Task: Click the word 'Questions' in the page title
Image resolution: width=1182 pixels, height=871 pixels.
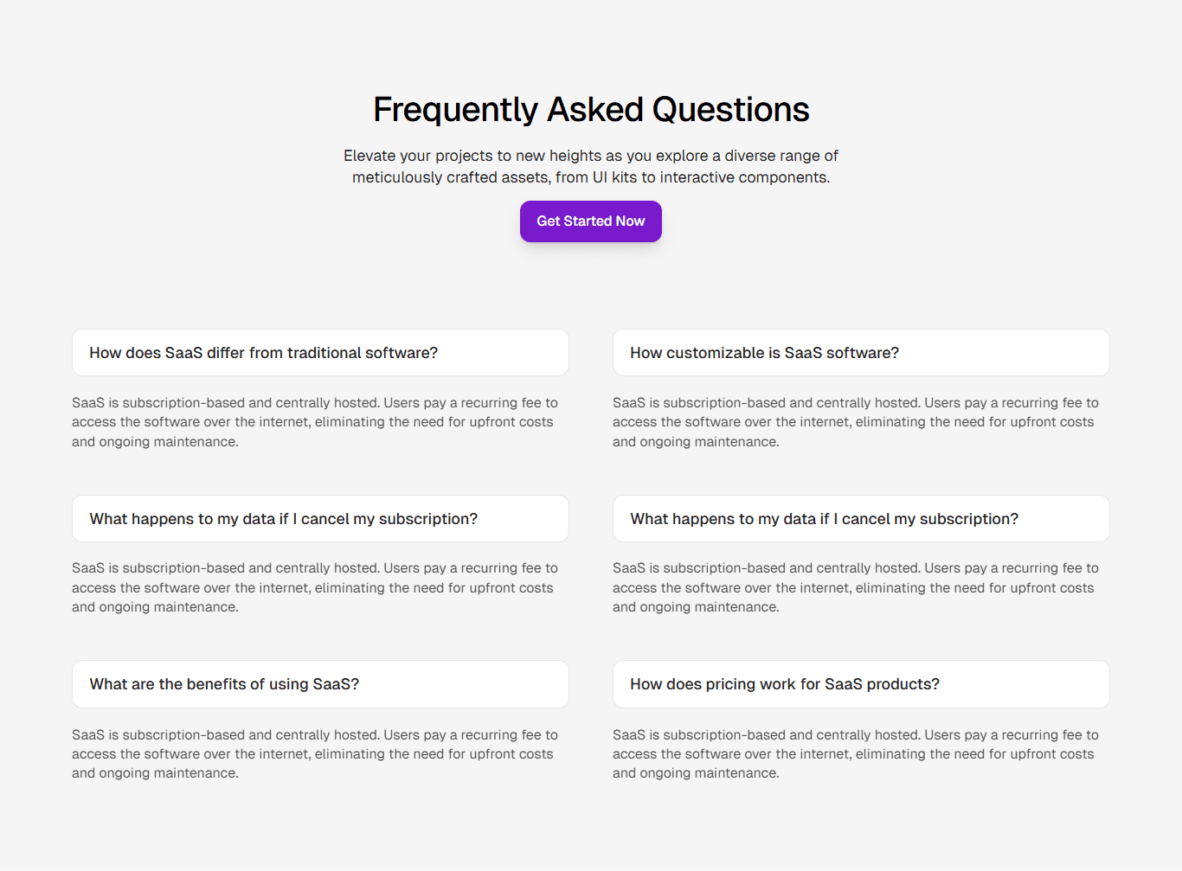Action: point(730,110)
